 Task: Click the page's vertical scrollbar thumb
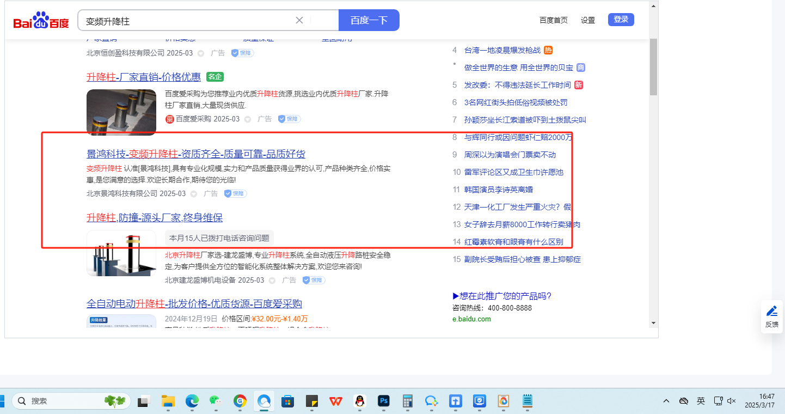(653, 65)
